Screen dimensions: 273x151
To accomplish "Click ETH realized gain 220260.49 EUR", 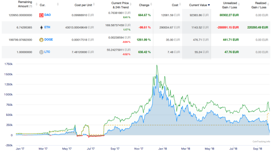I will [x=258, y=27].
